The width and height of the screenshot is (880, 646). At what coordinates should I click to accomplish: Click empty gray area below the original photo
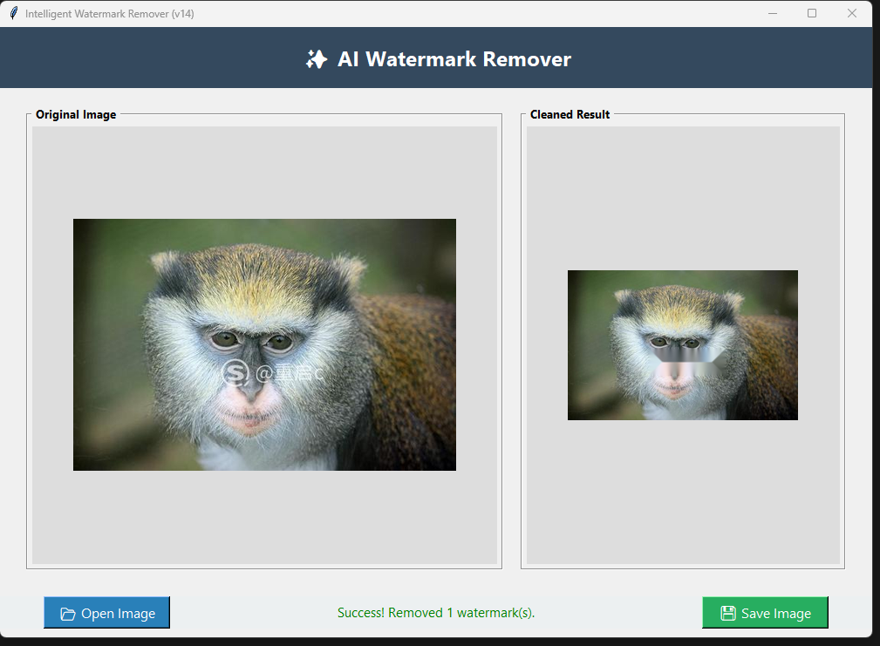(x=264, y=519)
